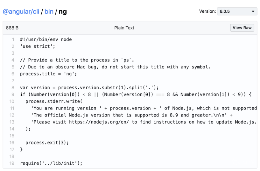Click the Plain Text file type label
The image size is (260, 171).
click(124, 28)
